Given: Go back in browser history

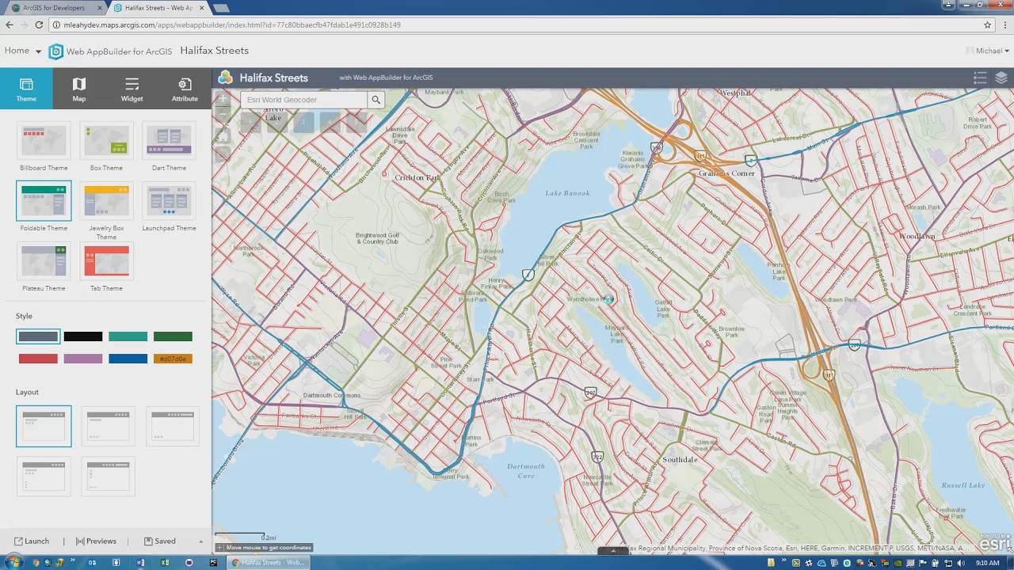Looking at the screenshot, I should coord(9,25).
